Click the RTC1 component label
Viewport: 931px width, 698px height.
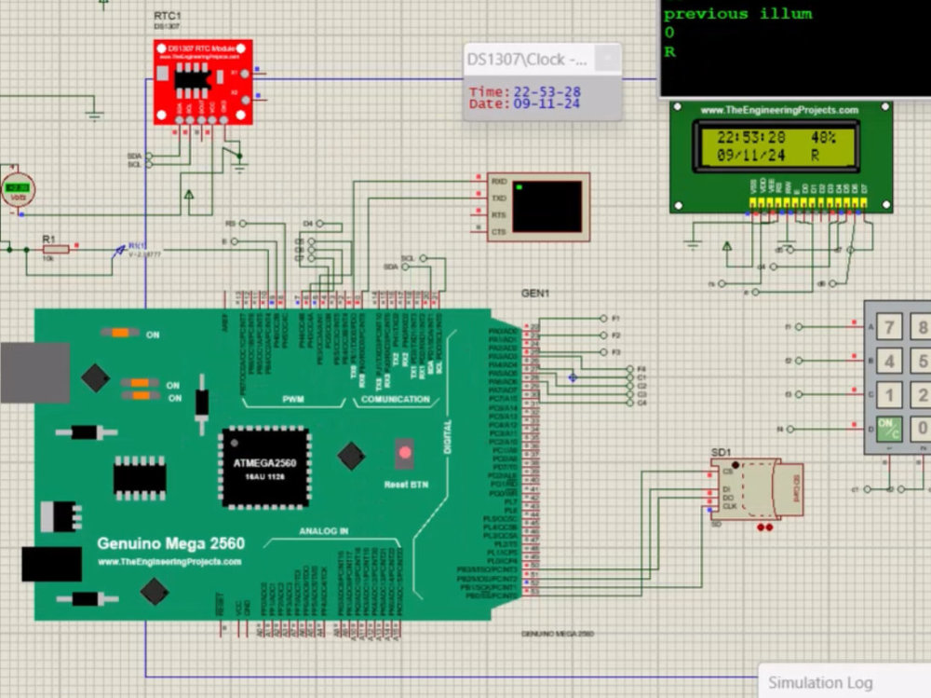[x=167, y=16]
